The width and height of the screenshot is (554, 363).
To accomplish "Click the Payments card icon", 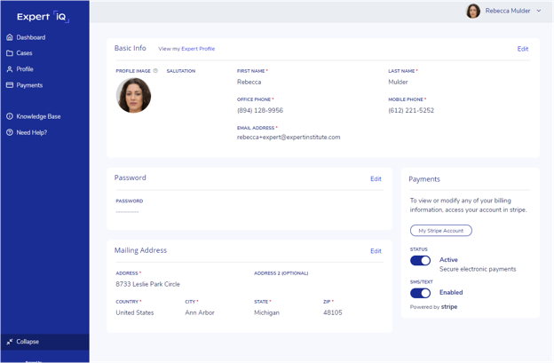I will coord(10,85).
